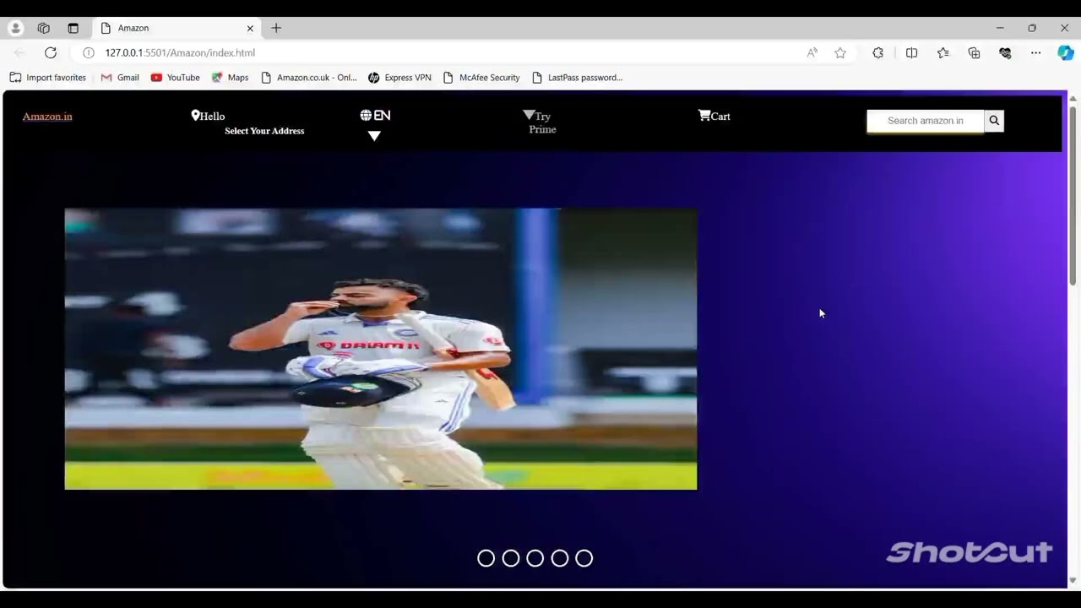This screenshot has width=1081, height=608.
Task: Open a new browser tab
Action: (x=276, y=28)
